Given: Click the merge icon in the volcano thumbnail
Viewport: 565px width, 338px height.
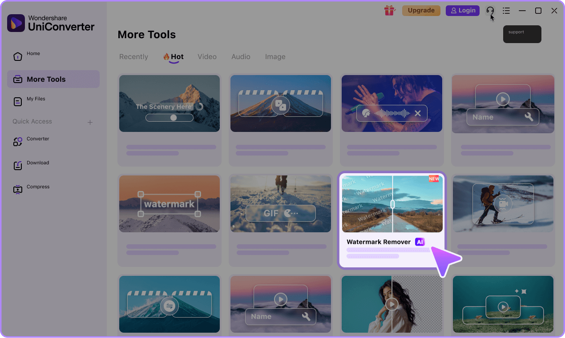Looking at the screenshot, I should tap(281, 105).
